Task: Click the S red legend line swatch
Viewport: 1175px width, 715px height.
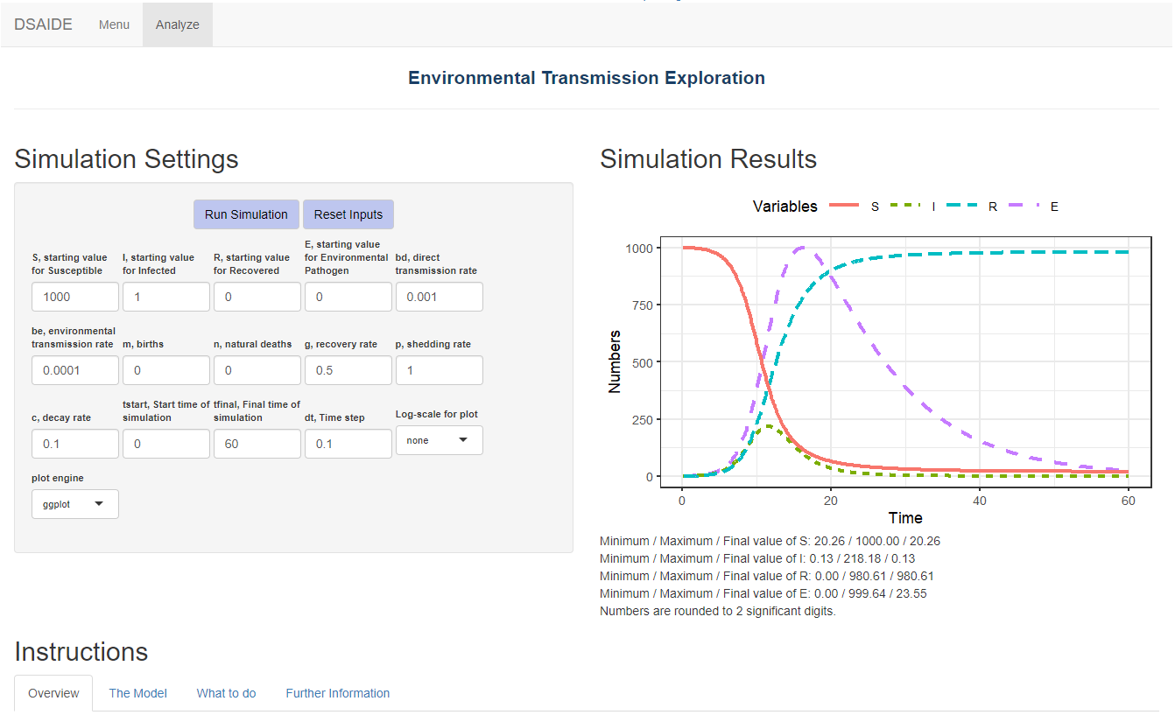Action: [x=845, y=207]
